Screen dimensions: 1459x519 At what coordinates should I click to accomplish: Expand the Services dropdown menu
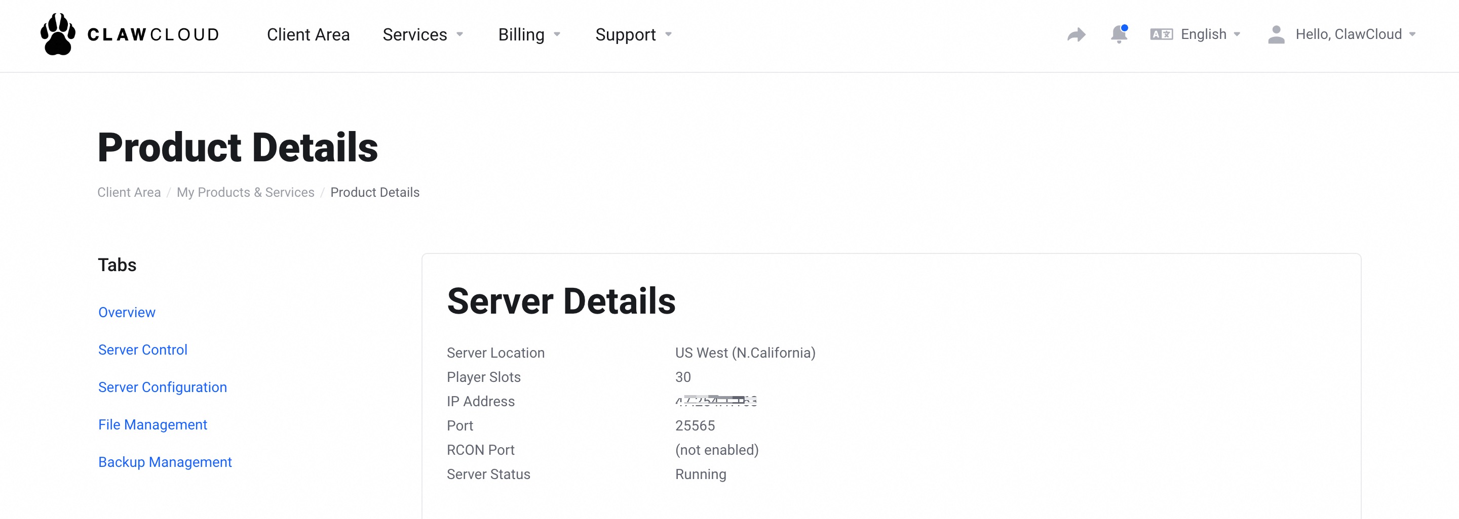423,34
